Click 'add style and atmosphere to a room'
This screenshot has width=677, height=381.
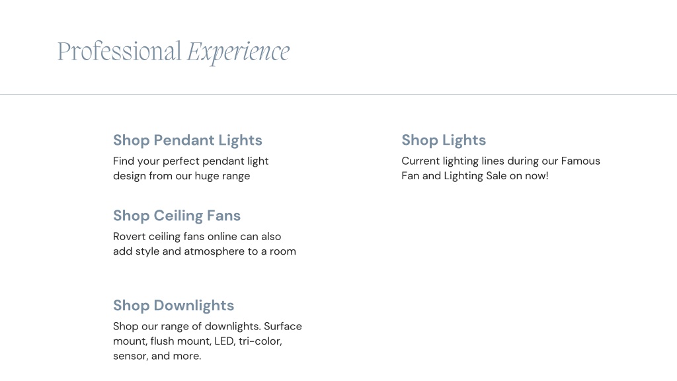(205, 251)
